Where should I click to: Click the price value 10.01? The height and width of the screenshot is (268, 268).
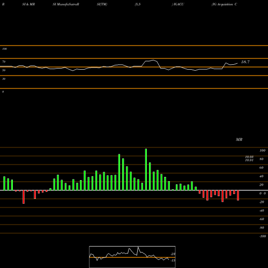tap(249, 160)
